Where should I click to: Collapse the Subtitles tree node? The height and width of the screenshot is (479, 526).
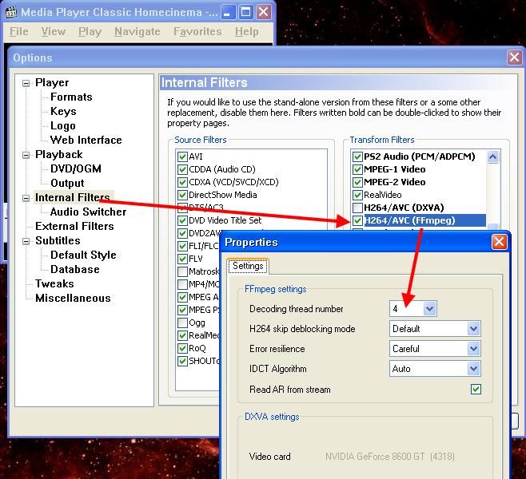point(26,241)
